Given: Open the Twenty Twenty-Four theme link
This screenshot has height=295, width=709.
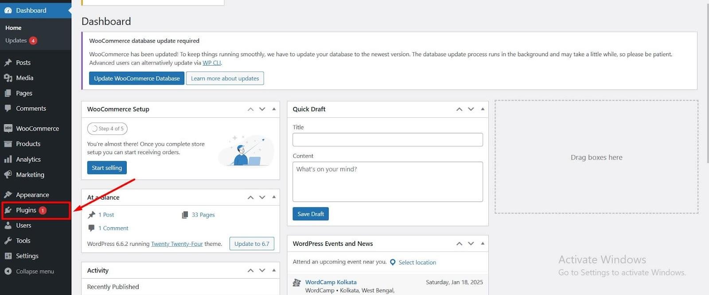Looking at the screenshot, I should (177, 244).
